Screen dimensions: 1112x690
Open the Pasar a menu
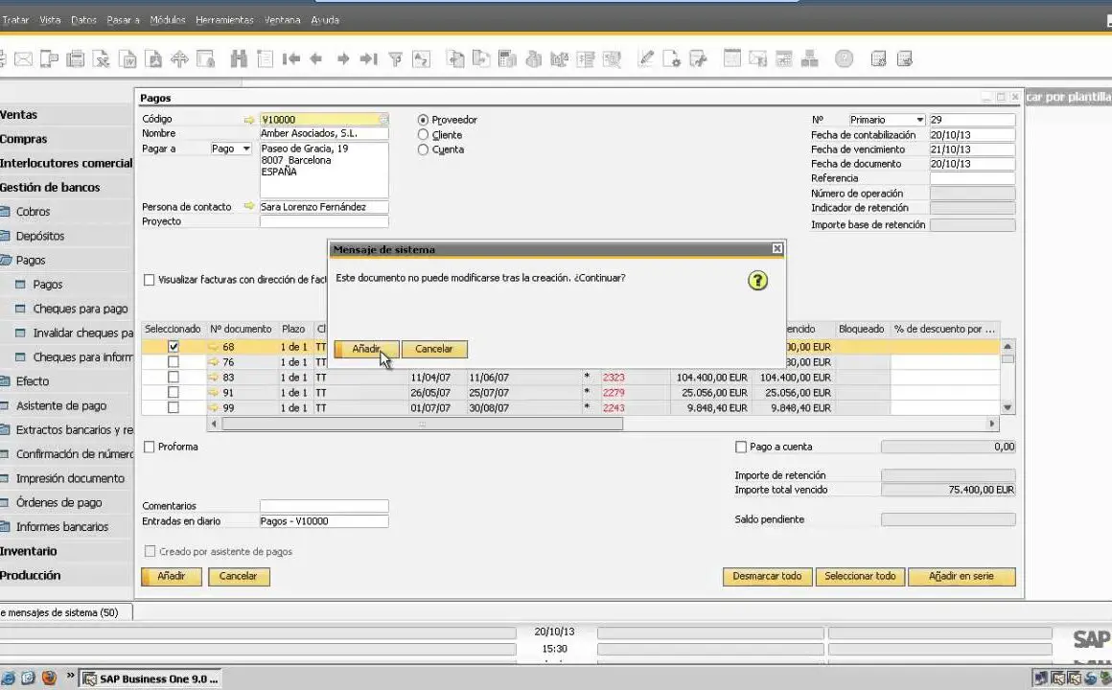(124, 20)
